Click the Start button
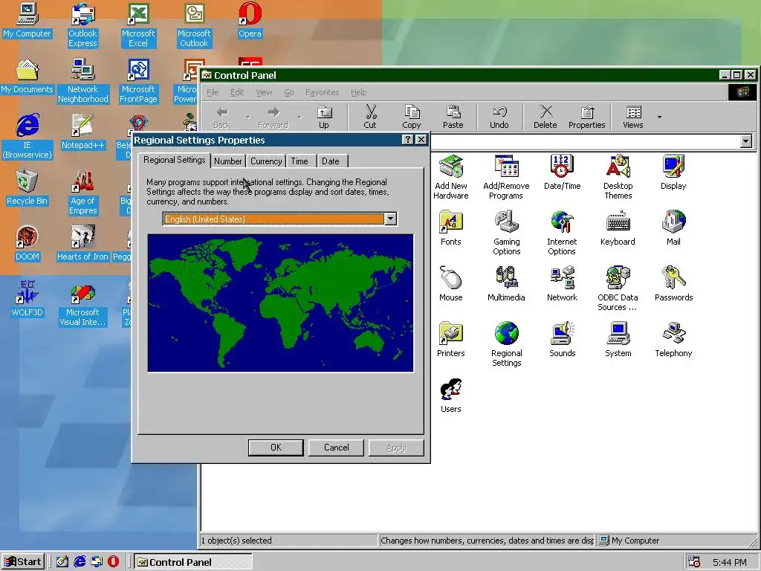 tap(23, 562)
